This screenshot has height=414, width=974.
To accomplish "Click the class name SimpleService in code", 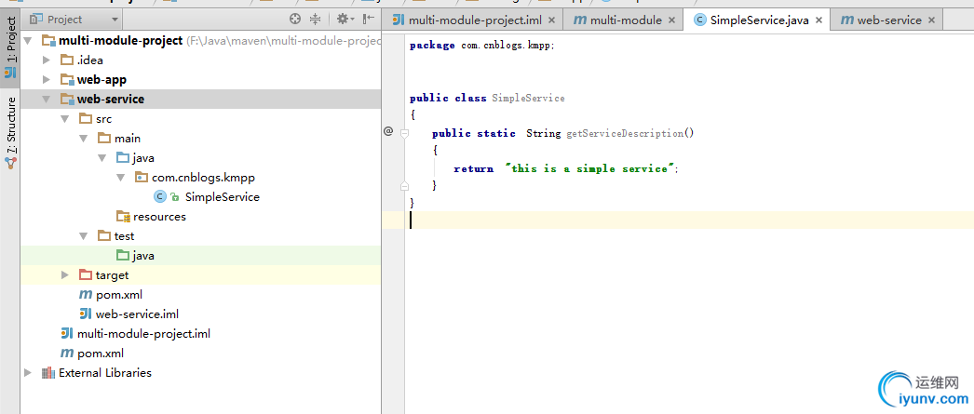I will pos(528,98).
